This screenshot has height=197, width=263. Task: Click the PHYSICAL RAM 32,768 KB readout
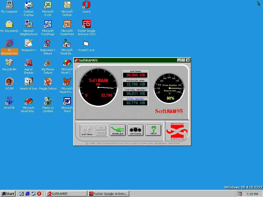135,84
